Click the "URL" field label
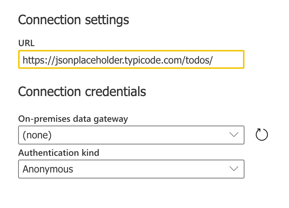 [26, 43]
